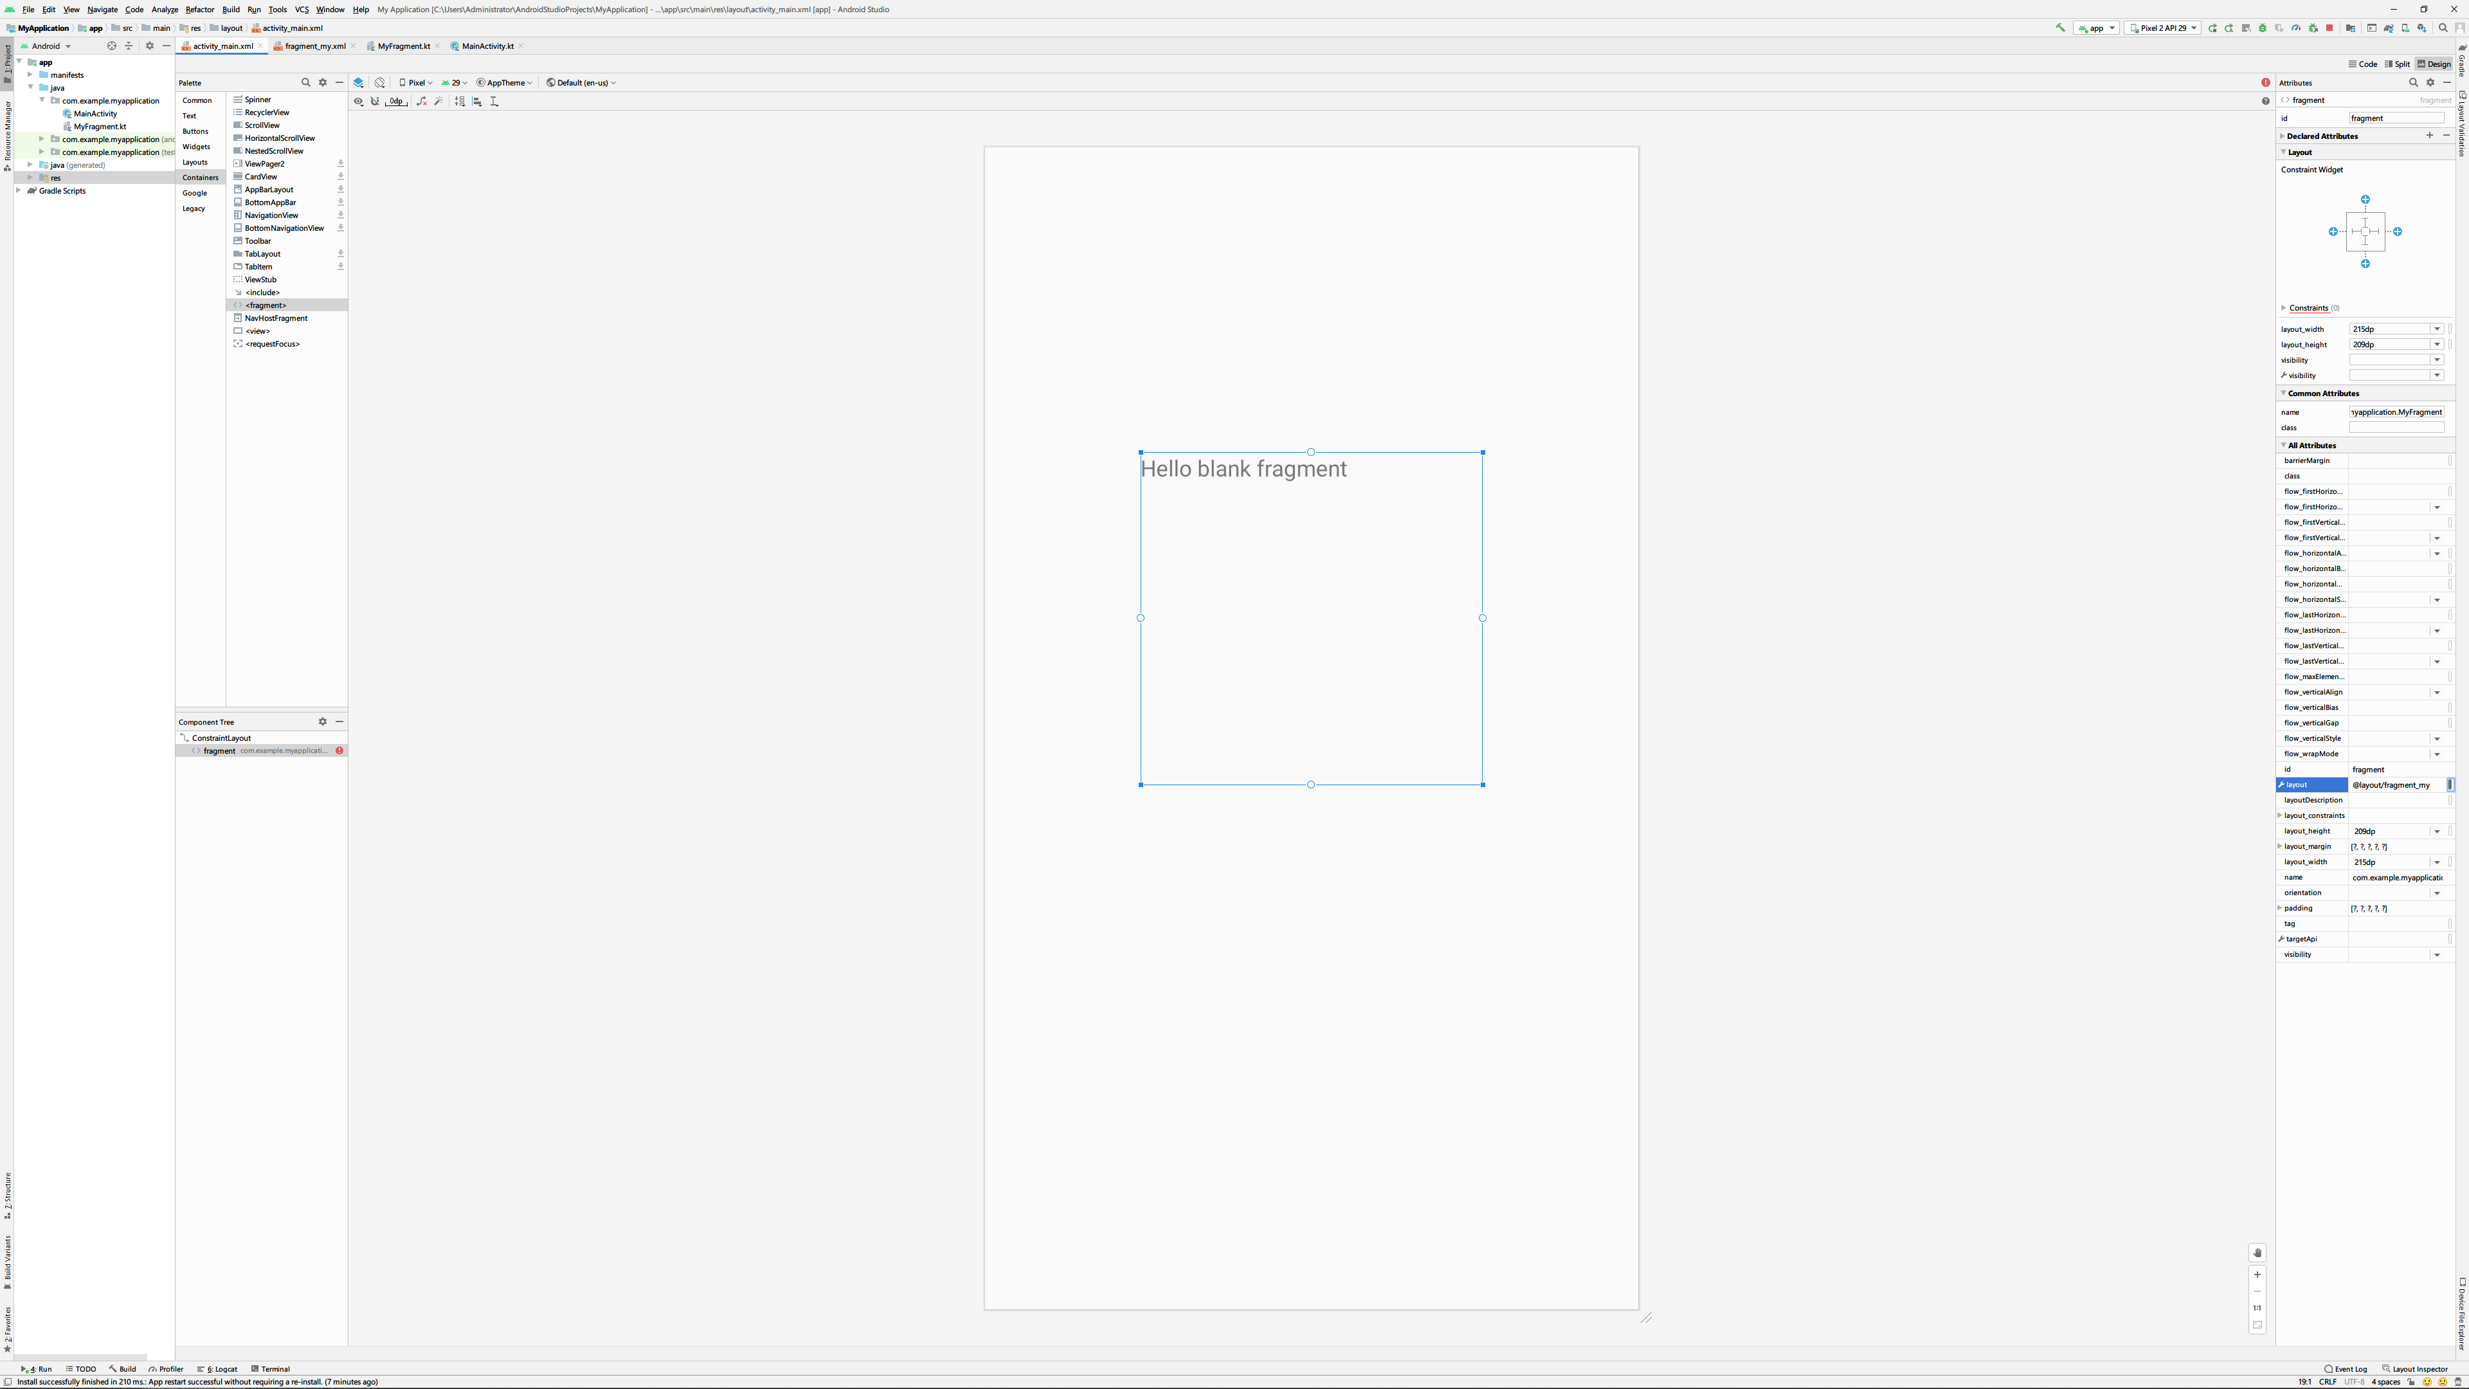
Task: Open the Pixel 2 API 29 device dropdown
Action: pos(2162,28)
